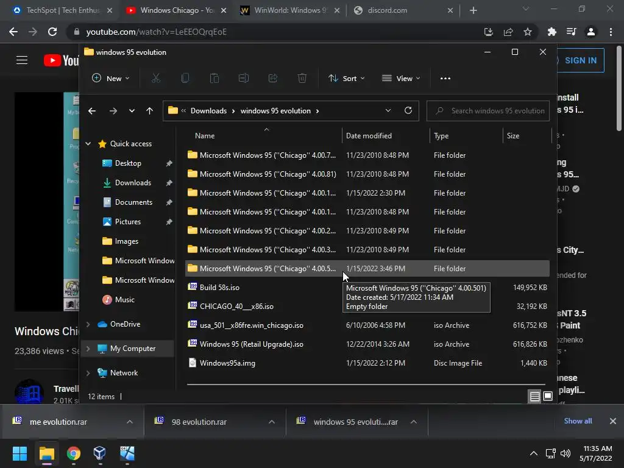Click the Copy icon in Explorer toolbar

tap(185, 78)
